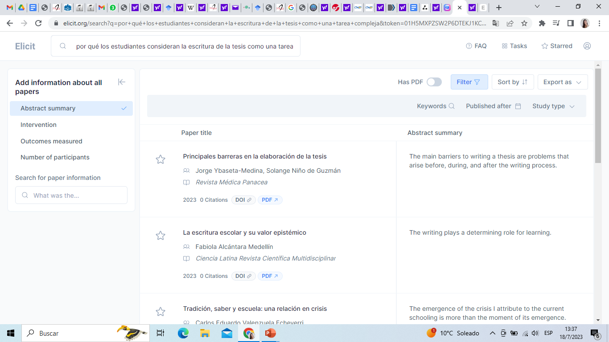Enable the Intervention column
Viewport: 609px width, 342px height.
point(38,125)
